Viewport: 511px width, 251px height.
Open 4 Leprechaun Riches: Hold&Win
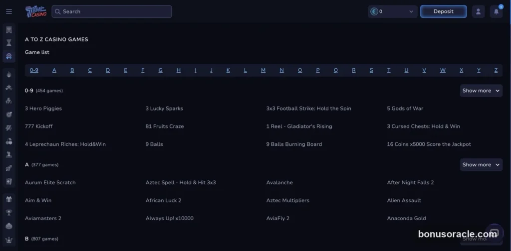[65, 144]
